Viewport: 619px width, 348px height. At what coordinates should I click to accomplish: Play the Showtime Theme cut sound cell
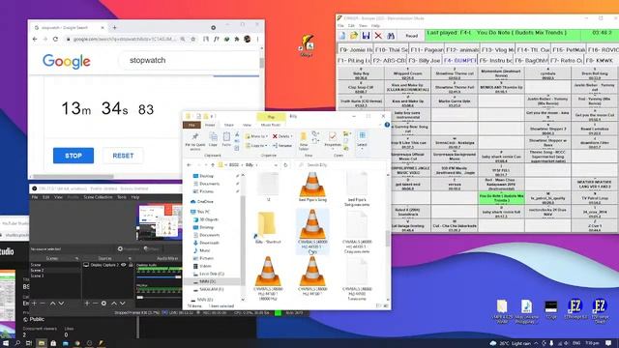point(454,73)
